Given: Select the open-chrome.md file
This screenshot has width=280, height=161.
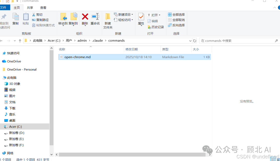Looking at the screenshot, I should (135, 57).
